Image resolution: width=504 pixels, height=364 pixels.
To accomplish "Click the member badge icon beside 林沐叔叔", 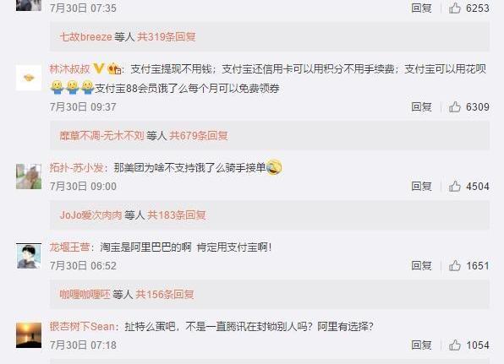I will coord(114,68).
